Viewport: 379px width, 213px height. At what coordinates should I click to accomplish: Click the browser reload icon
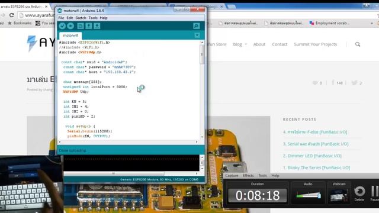[11, 15]
